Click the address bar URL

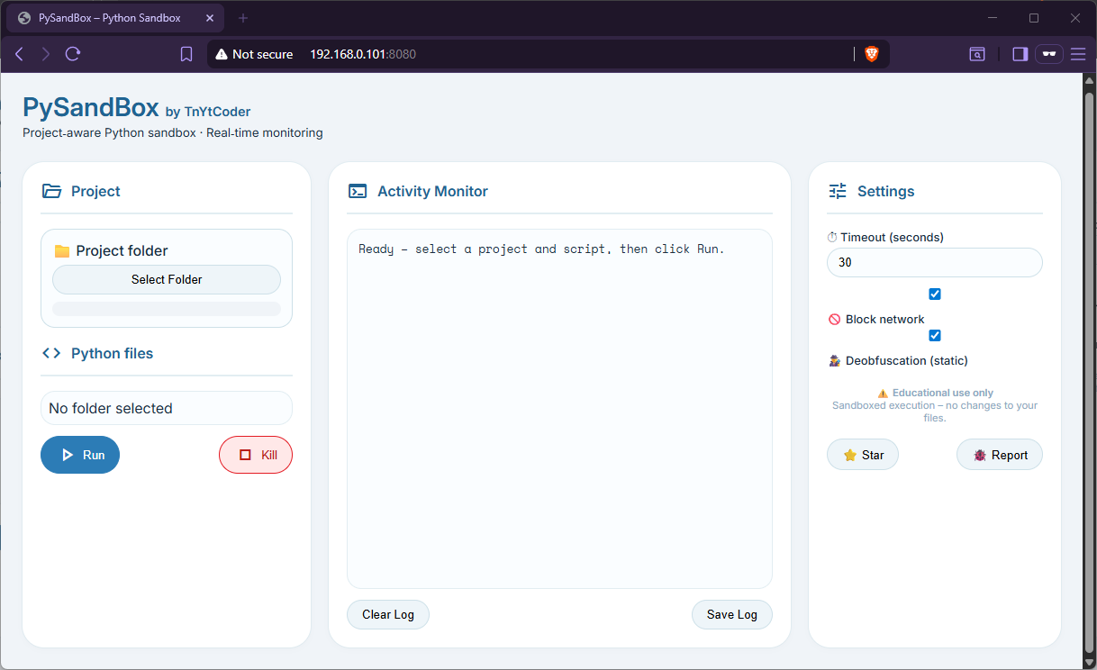(363, 54)
